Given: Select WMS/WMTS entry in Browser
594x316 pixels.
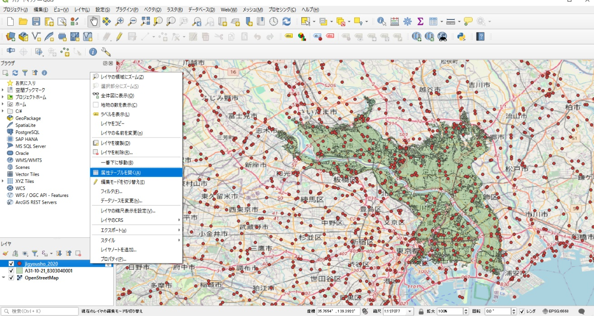Looking at the screenshot, I should [x=29, y=160].
